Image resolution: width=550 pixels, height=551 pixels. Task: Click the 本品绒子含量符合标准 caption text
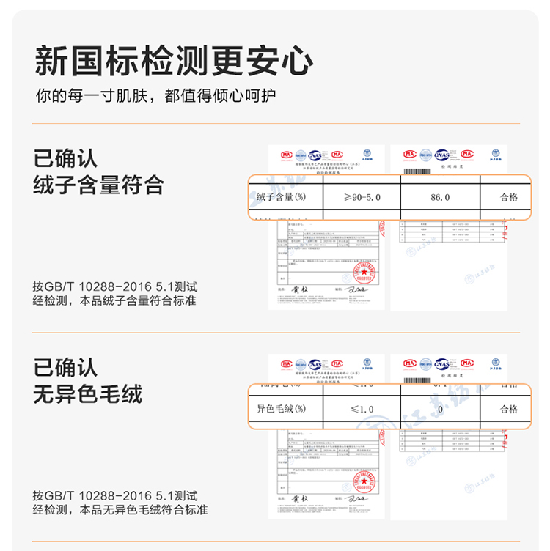[138, 301]
